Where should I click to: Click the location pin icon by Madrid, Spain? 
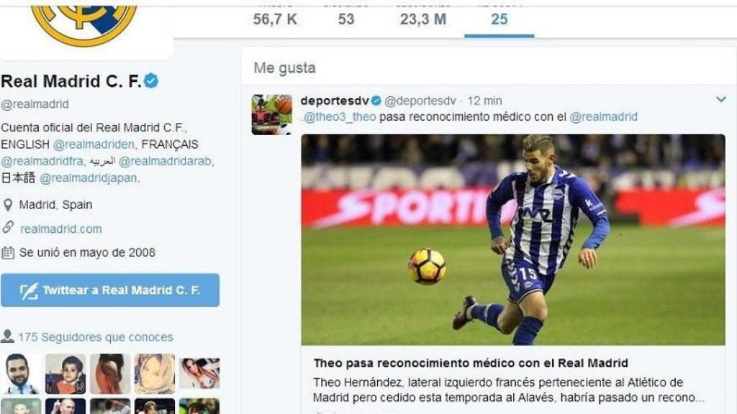7,205
